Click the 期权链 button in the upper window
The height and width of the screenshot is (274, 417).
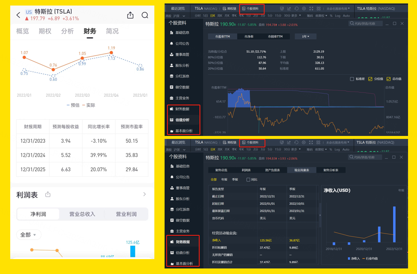point(229,9)
